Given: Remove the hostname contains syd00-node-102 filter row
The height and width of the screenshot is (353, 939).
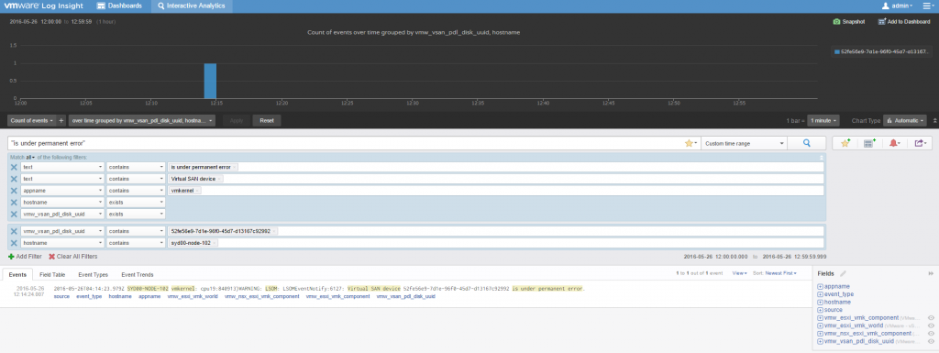Looking at the screenshot, I should pyautogui.click(x=14, y=243).
